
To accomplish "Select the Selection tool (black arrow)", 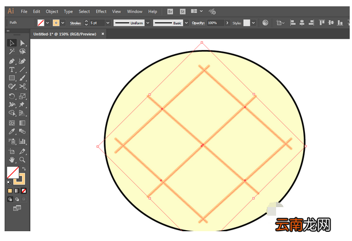I will coord(12,43).
